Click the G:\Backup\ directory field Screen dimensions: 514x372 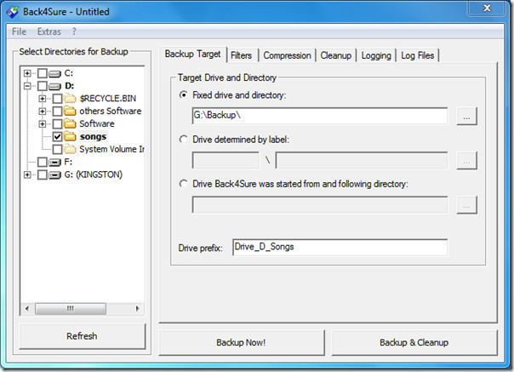coord(320,116)
